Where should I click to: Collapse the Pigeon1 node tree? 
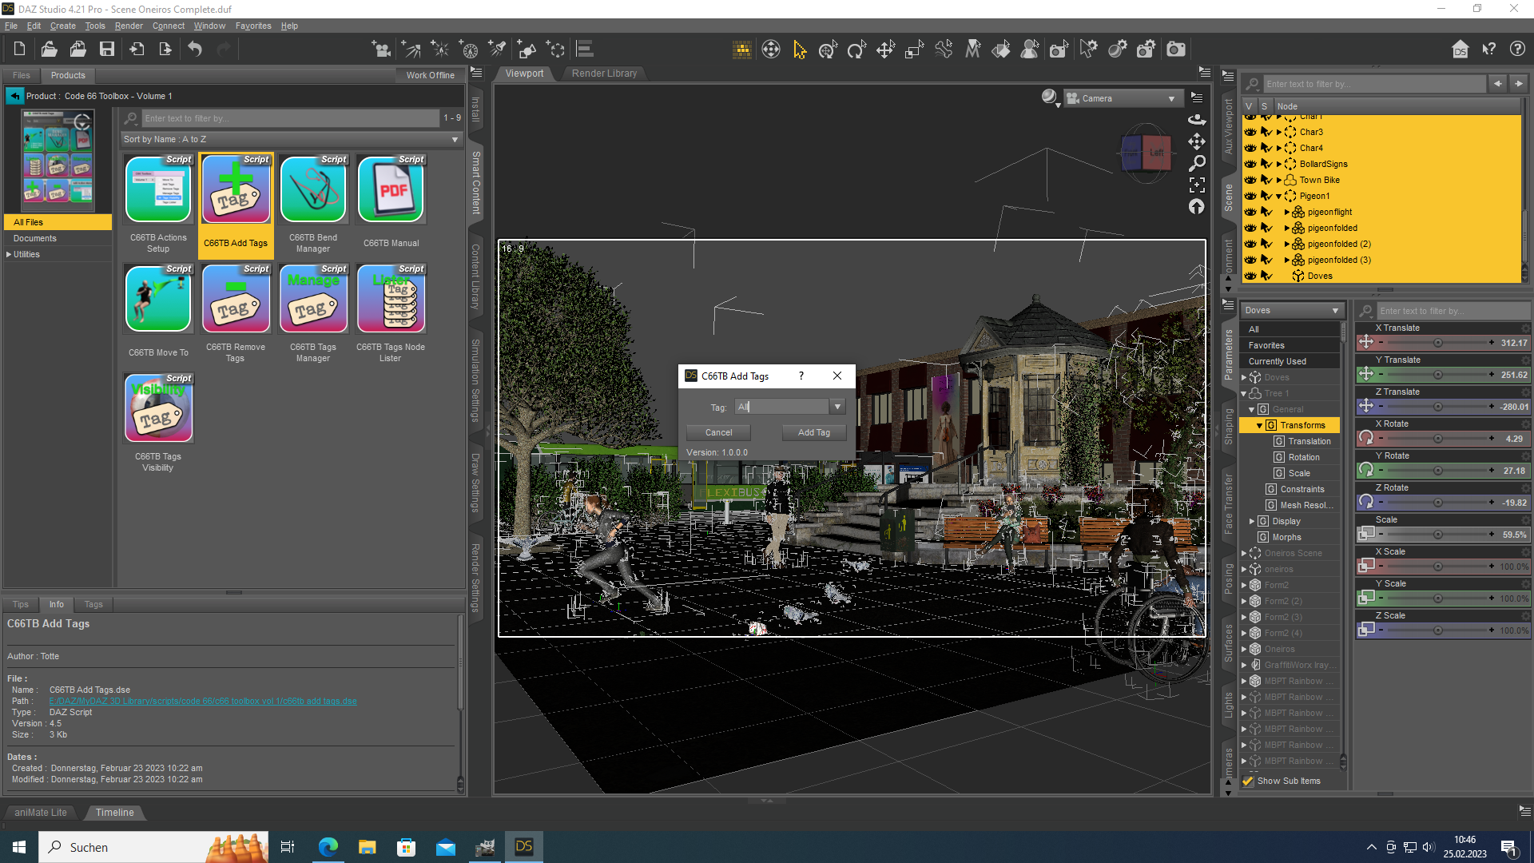coord(1278,196)
